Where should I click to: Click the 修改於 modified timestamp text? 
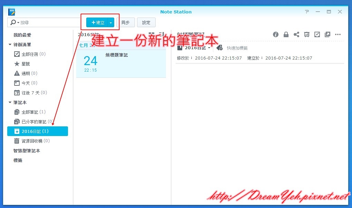tap(209, 58)
